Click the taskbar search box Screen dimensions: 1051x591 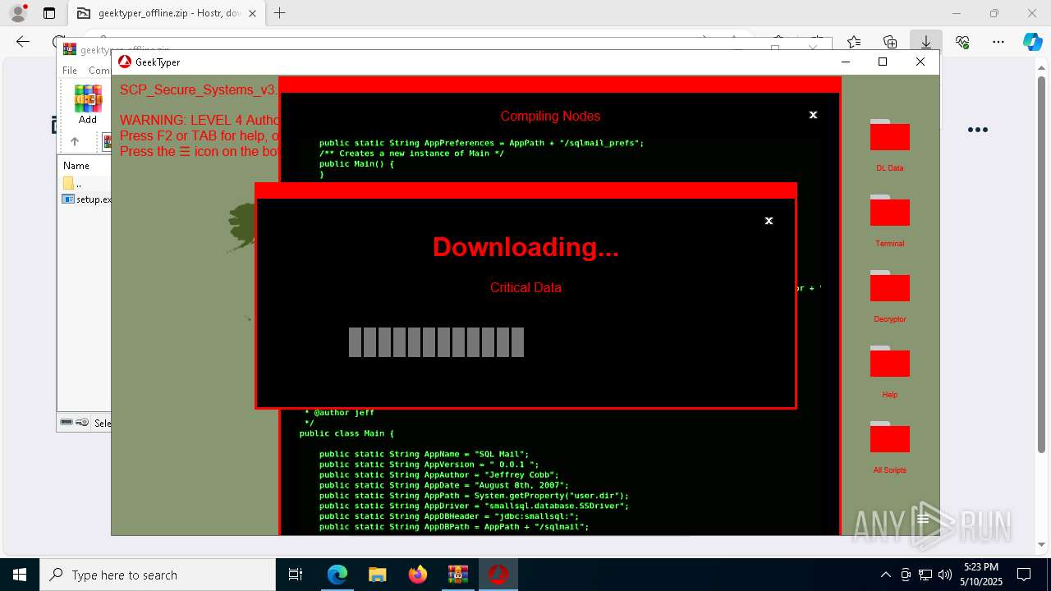tap(158, 575)
